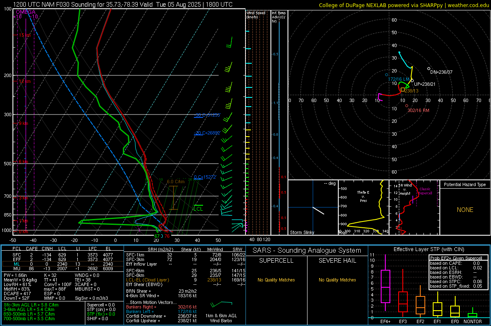This screenshot has height=326, width=491.
Task: Click the orange '238/13' hodograph label
Action: coord(412,91)
